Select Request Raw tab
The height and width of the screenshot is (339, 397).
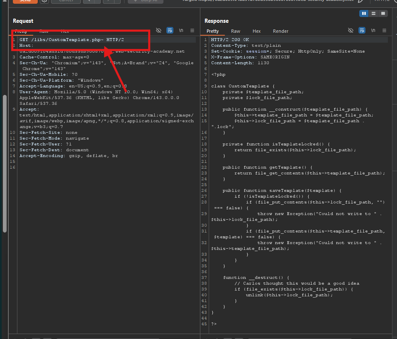click(x=44, y=31)
